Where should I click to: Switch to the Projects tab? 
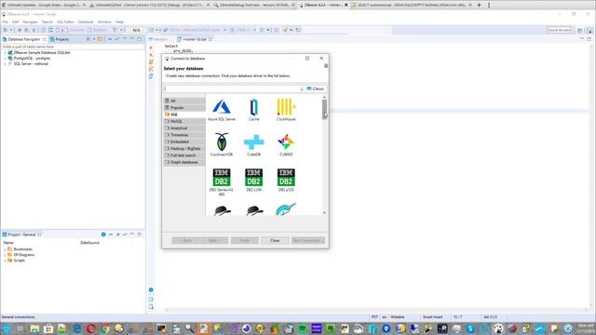coord(60,39)
